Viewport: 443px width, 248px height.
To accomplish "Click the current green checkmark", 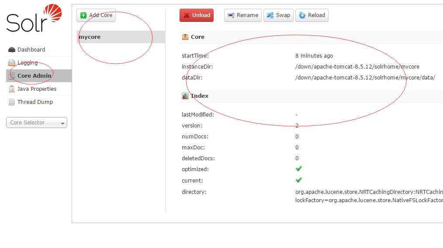I will click(x=299, y=179).
